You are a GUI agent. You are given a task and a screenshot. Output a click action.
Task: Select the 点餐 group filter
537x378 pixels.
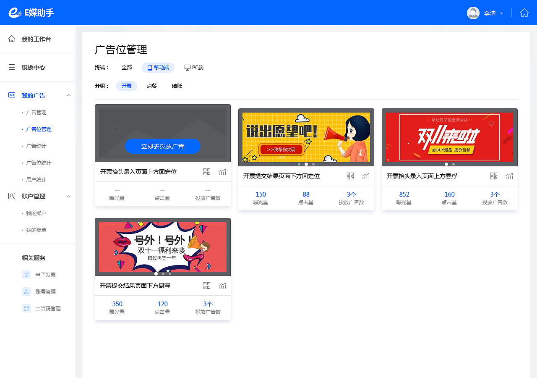pos(152,86)
